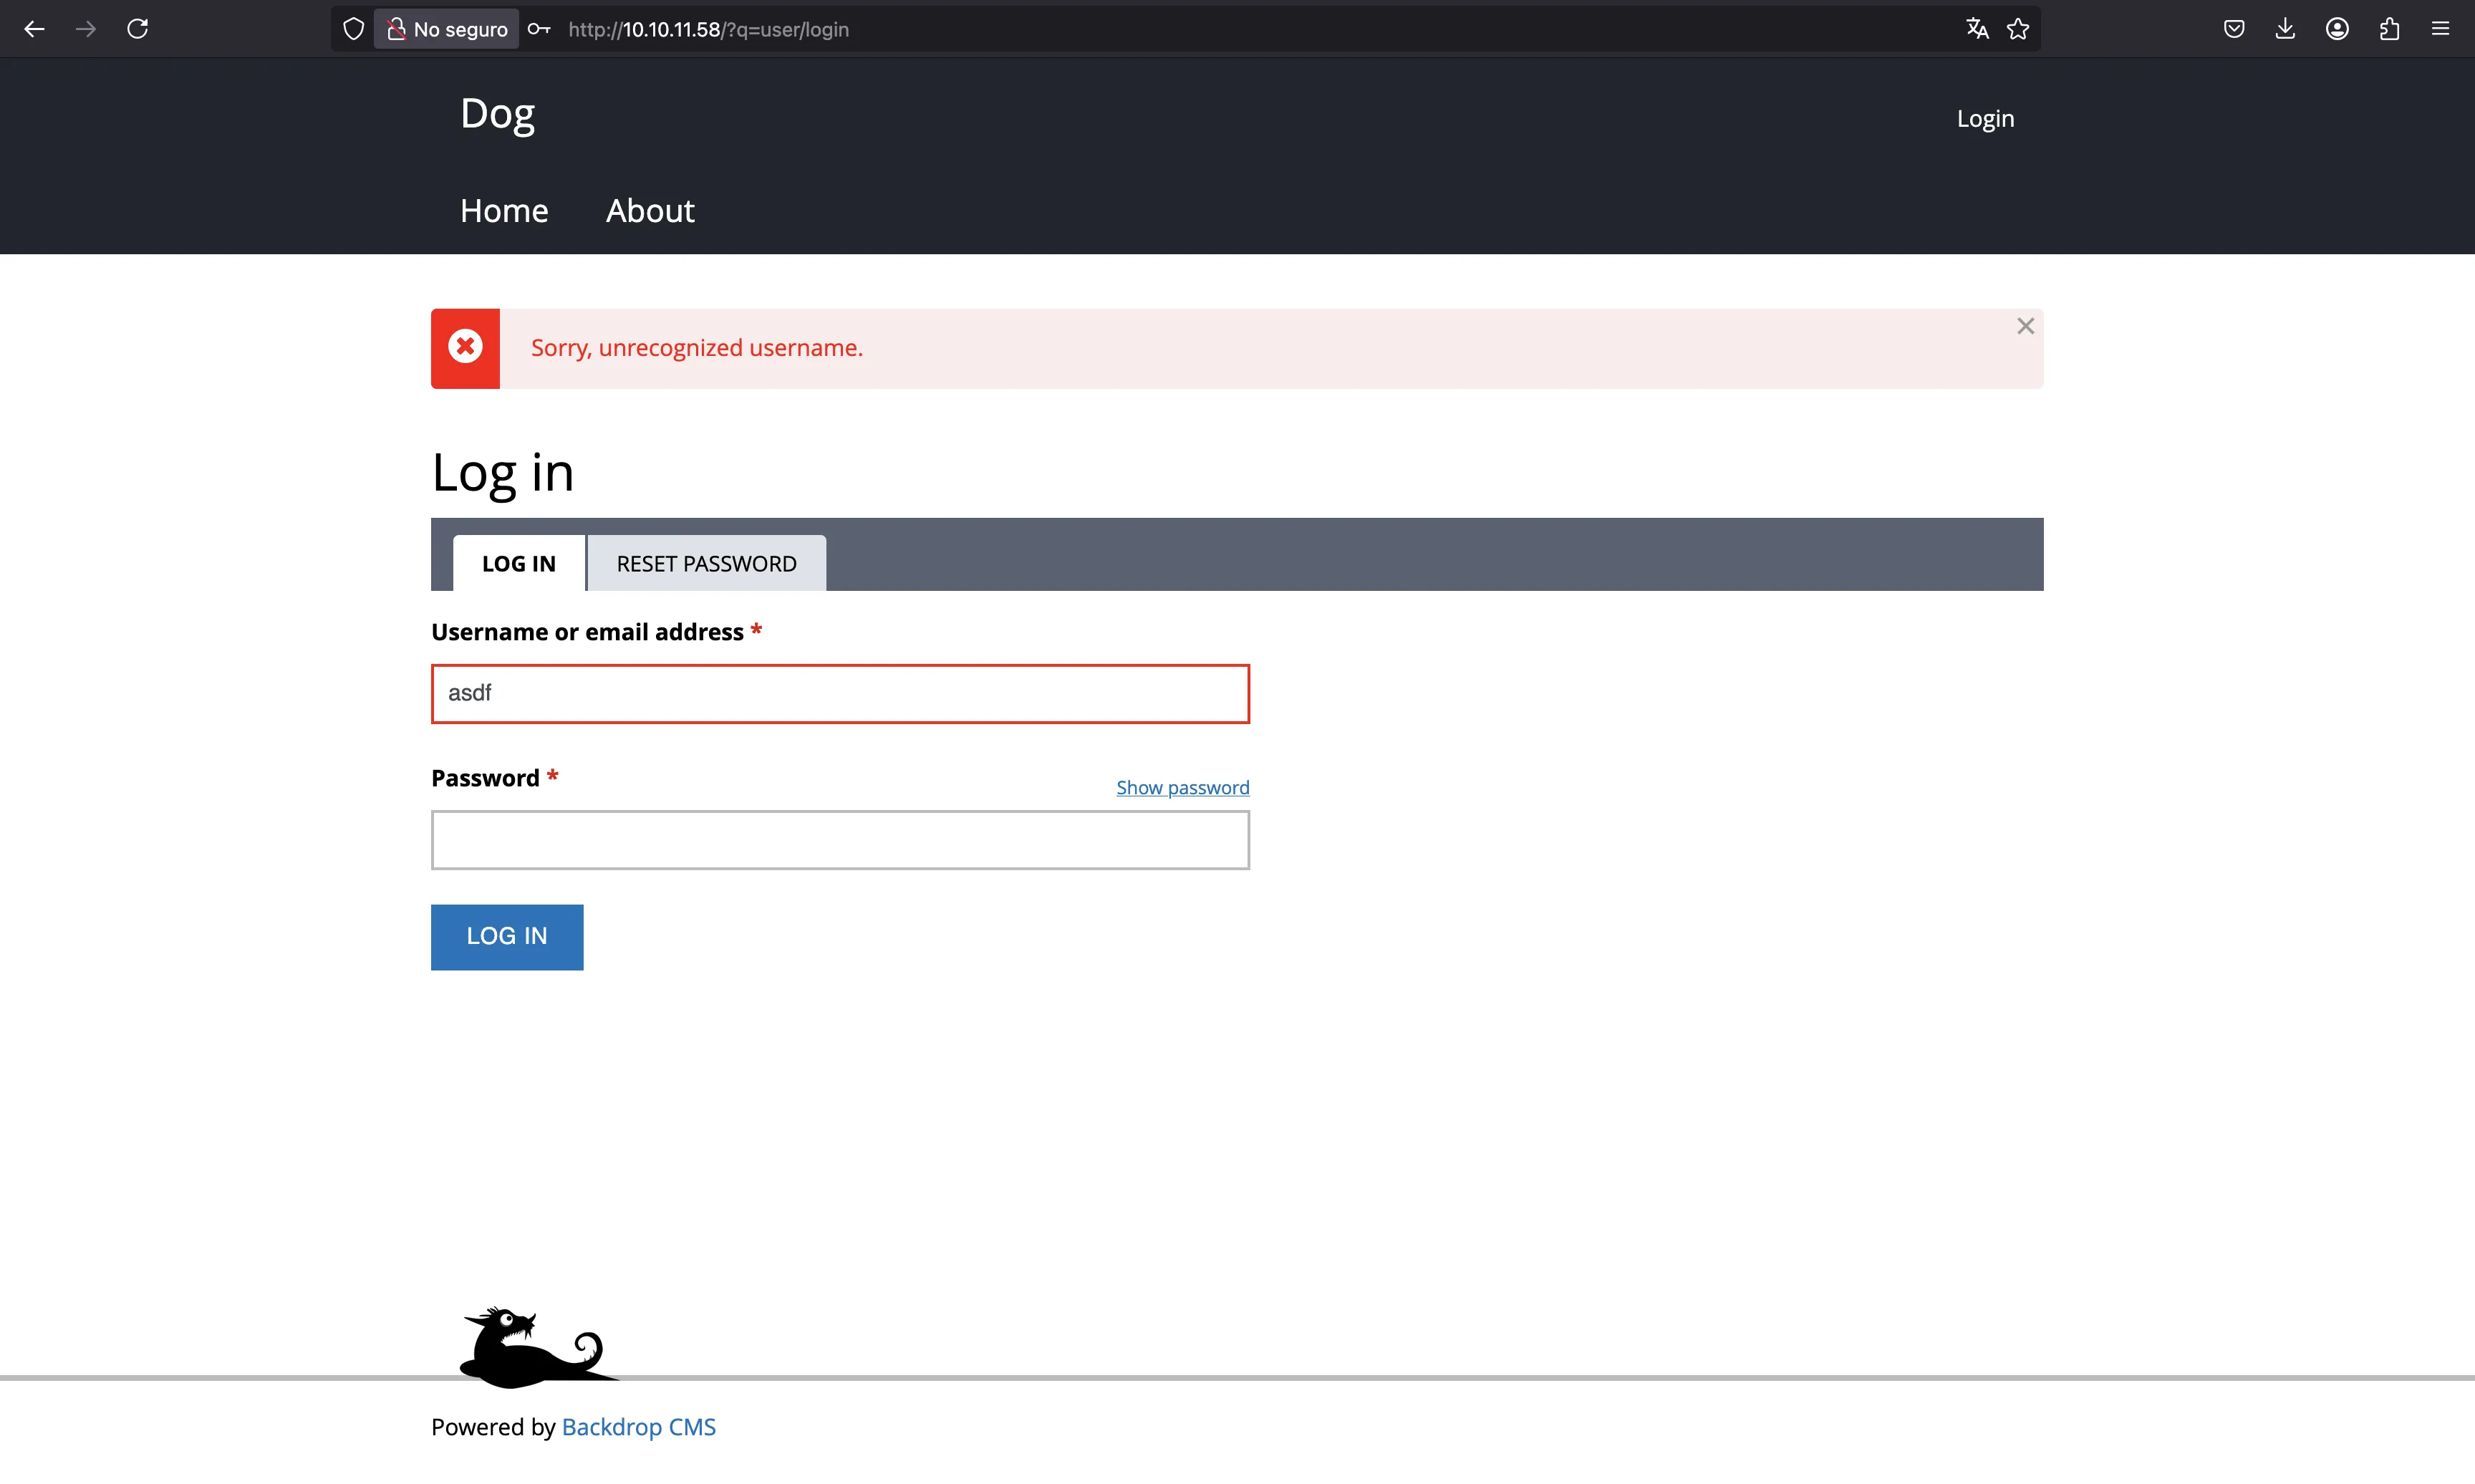The image size is (2475, 1484).
Task: Bookmark this page with the star icon
Action: (2018, 29)
